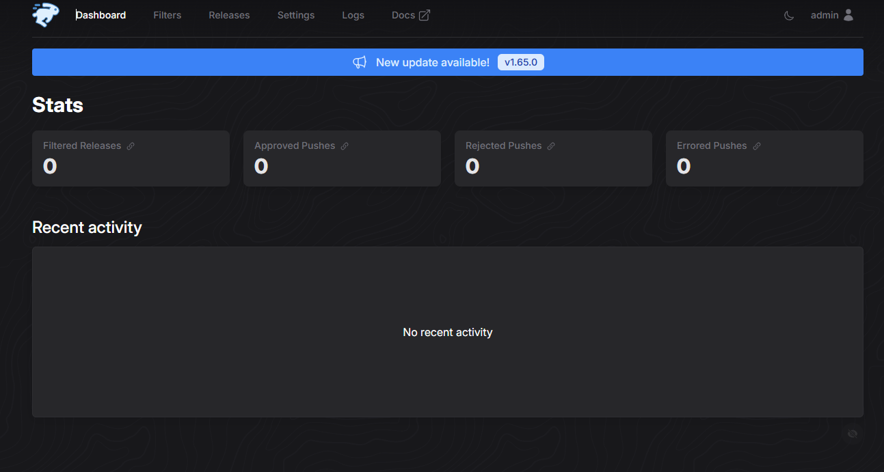Click the v1.65.0 version badge

pos(521,62)
